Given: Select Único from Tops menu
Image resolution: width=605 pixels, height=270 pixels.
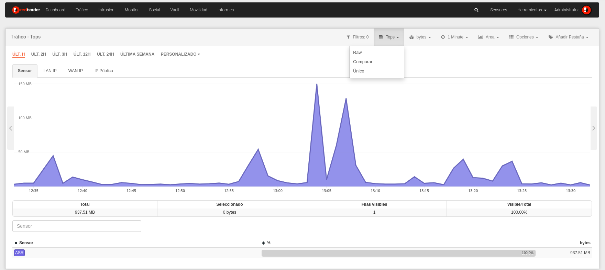Looking at the screenshot, I should point(377,71).
